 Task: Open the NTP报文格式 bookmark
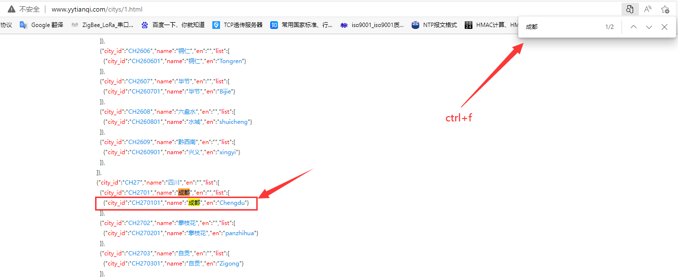coord(434,25)
